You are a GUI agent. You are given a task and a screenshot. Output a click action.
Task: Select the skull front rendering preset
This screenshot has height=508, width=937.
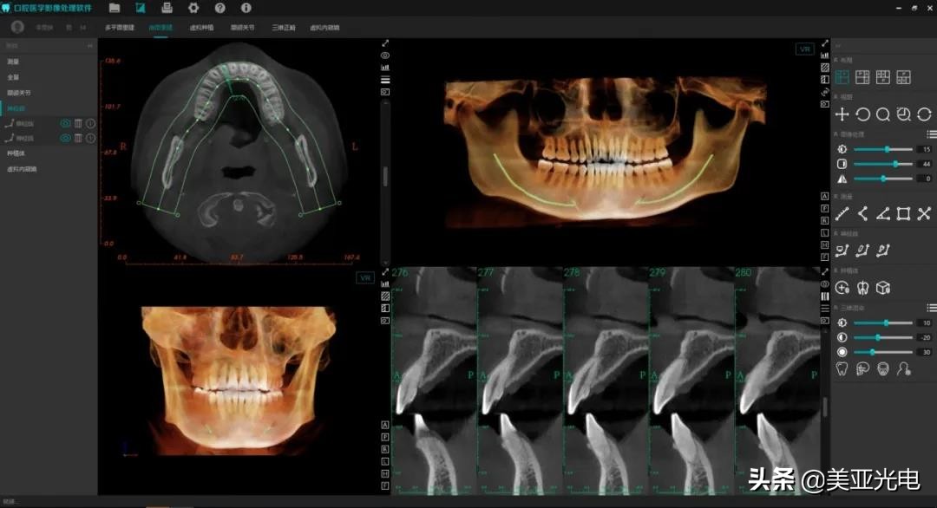click(882, 369)
